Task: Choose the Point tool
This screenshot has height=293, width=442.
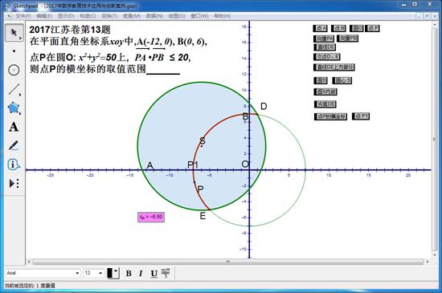Action: [14, 51]
